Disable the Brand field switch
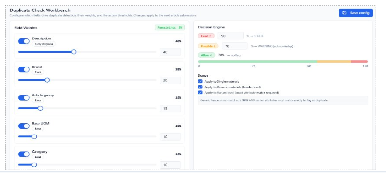The height and width of the screenshot is (173, 386). 24,69
